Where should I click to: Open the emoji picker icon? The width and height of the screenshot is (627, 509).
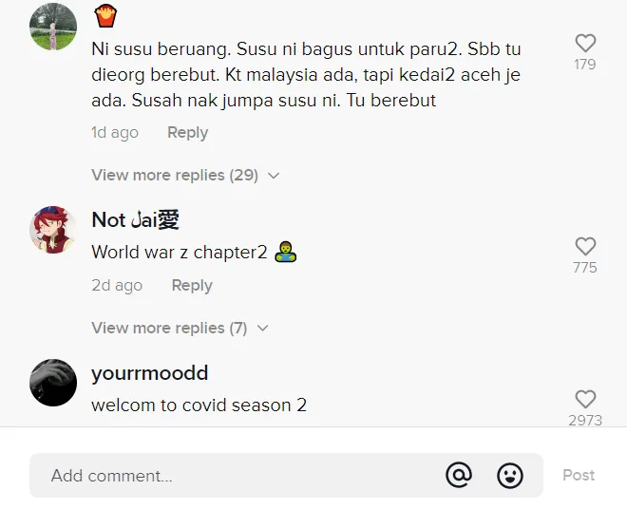pos(510,476)
